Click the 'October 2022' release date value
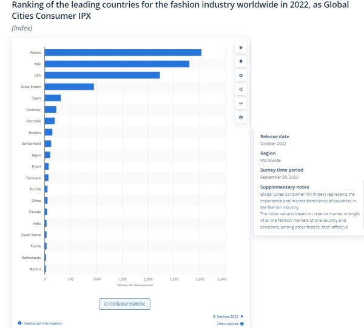Screen dimensions: 364x328 273,144
